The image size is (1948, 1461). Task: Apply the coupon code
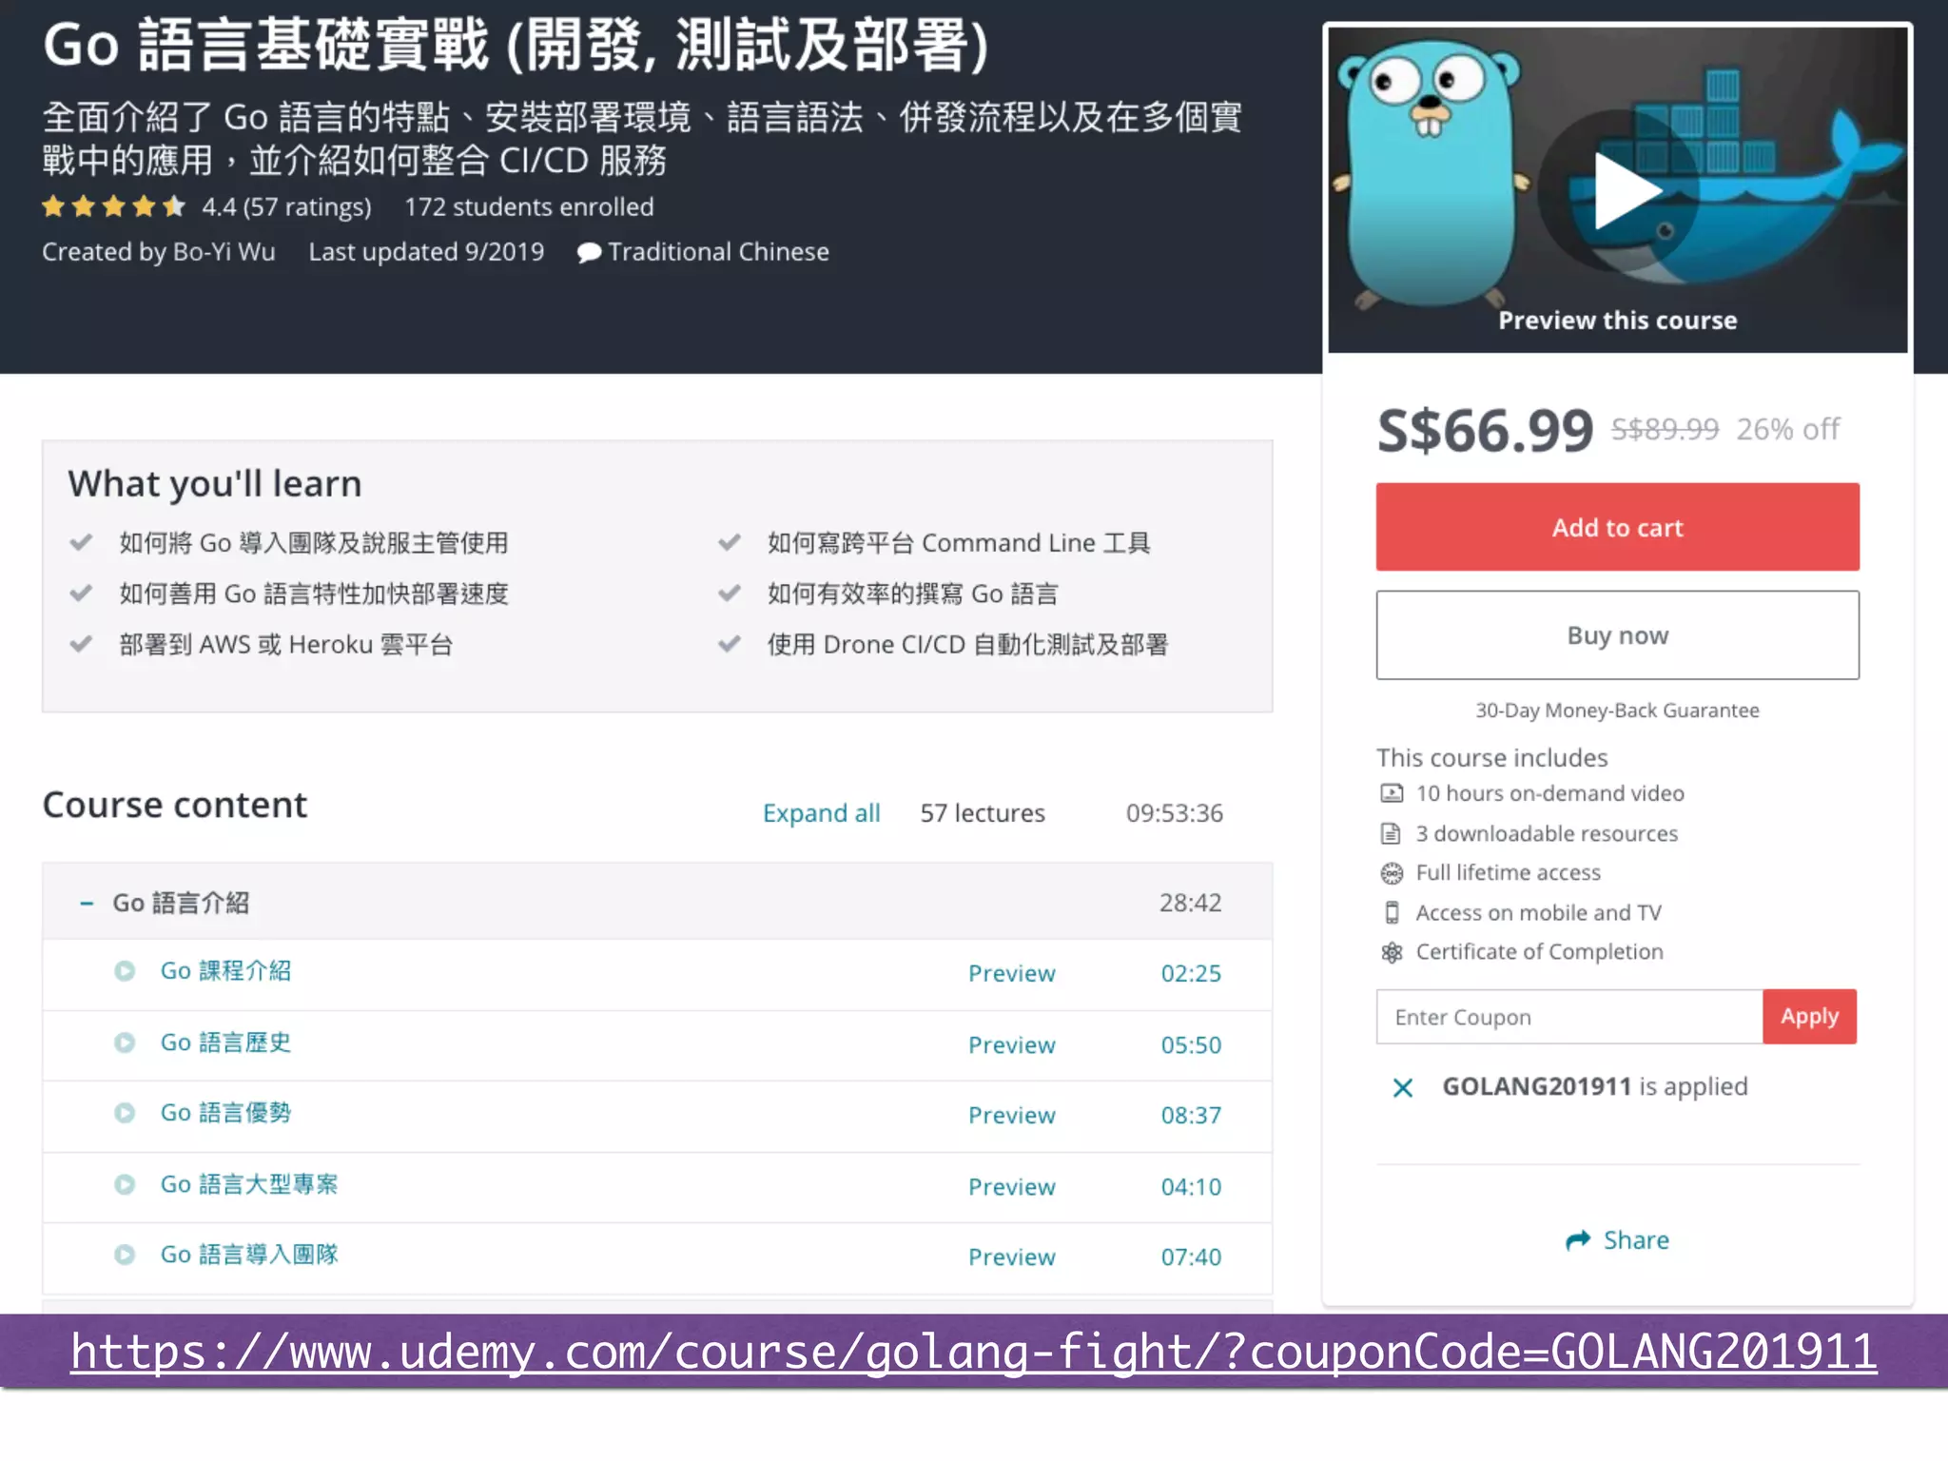point(1809,1017)
